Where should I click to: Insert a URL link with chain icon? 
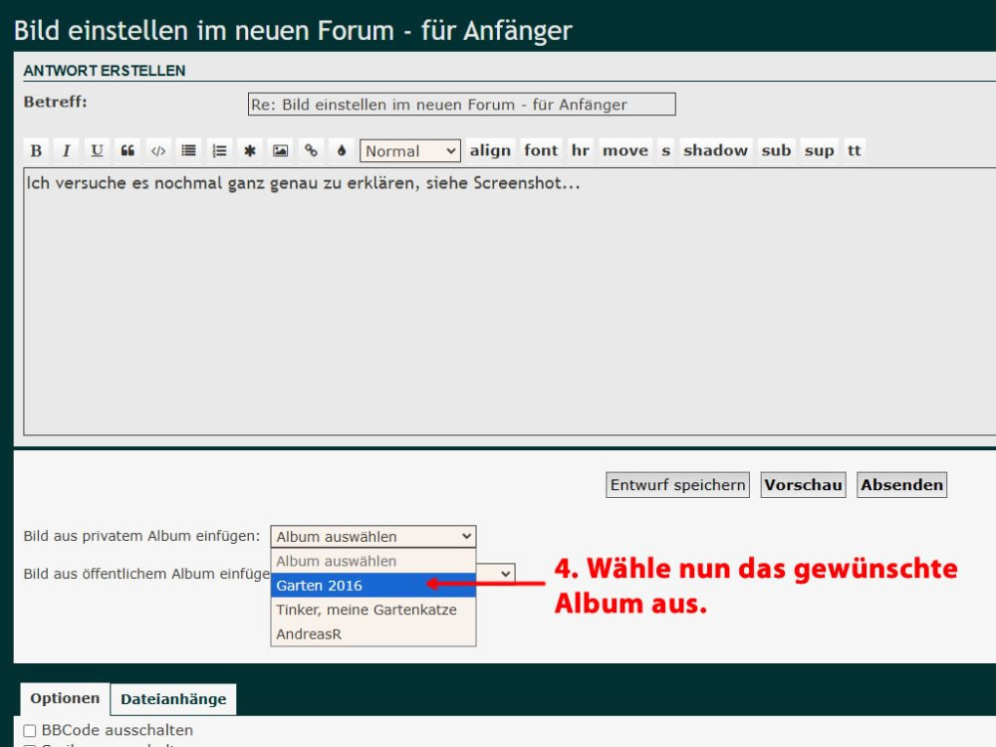[311, 150]
